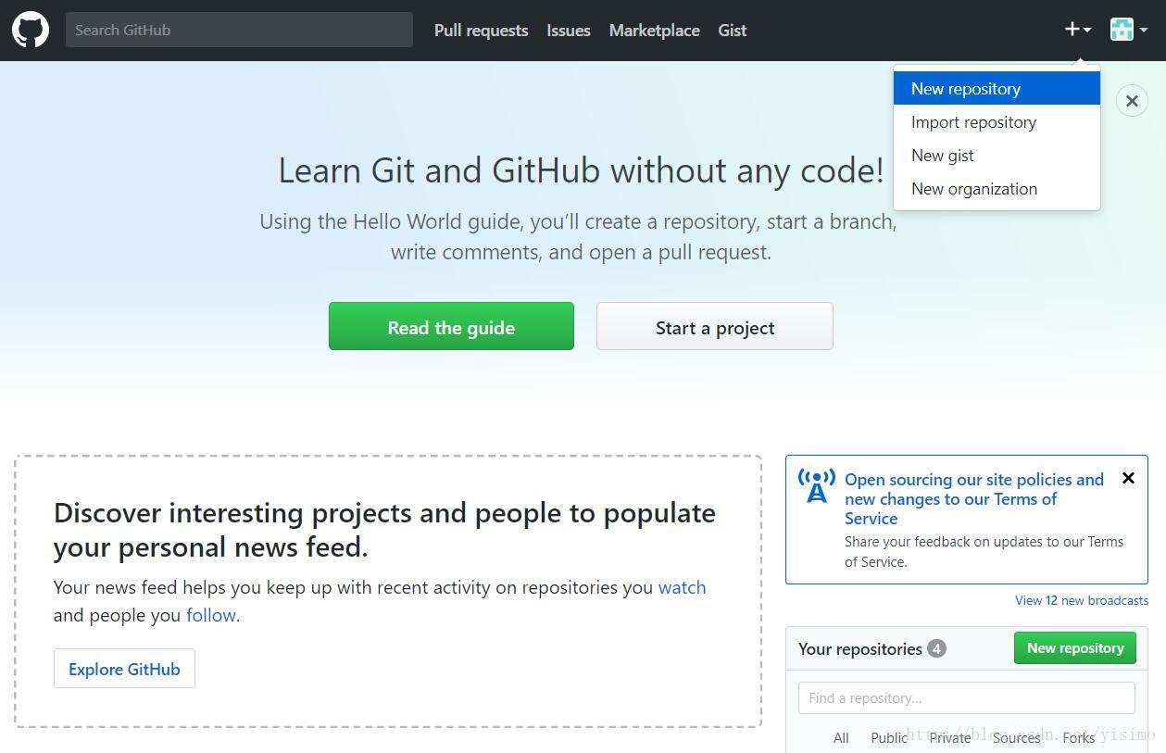Screen dimensions: 1166x753
Task: Select New organization from the dropdown
Action: (x=997, y=188)
